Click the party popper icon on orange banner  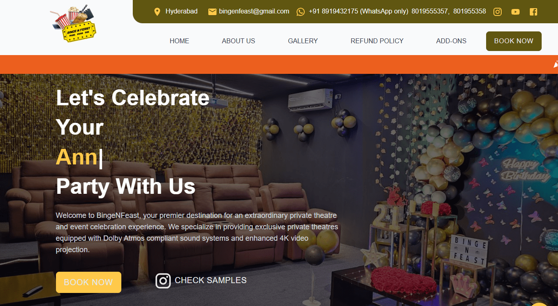point(556,64)
